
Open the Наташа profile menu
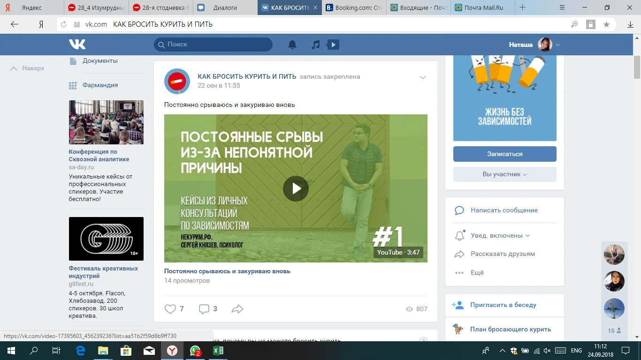pyautogui.click(x=535, y=45)
